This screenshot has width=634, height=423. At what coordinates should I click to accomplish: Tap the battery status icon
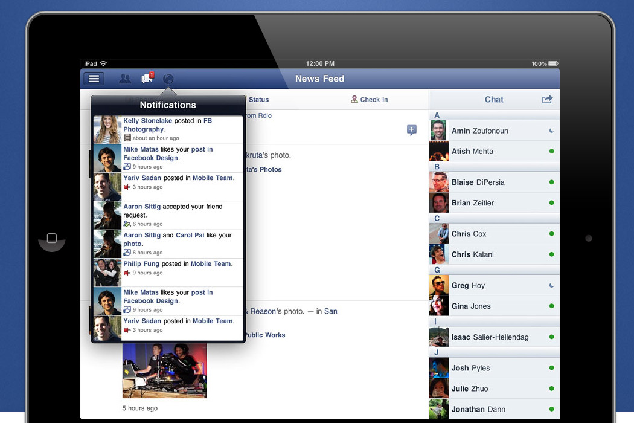tap(553, 63)
